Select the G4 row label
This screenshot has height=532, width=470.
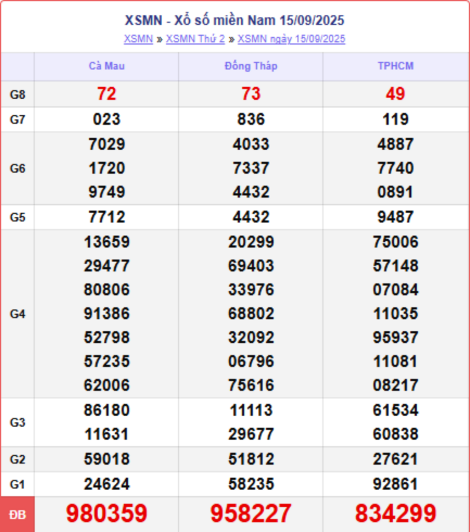[18, 314]
